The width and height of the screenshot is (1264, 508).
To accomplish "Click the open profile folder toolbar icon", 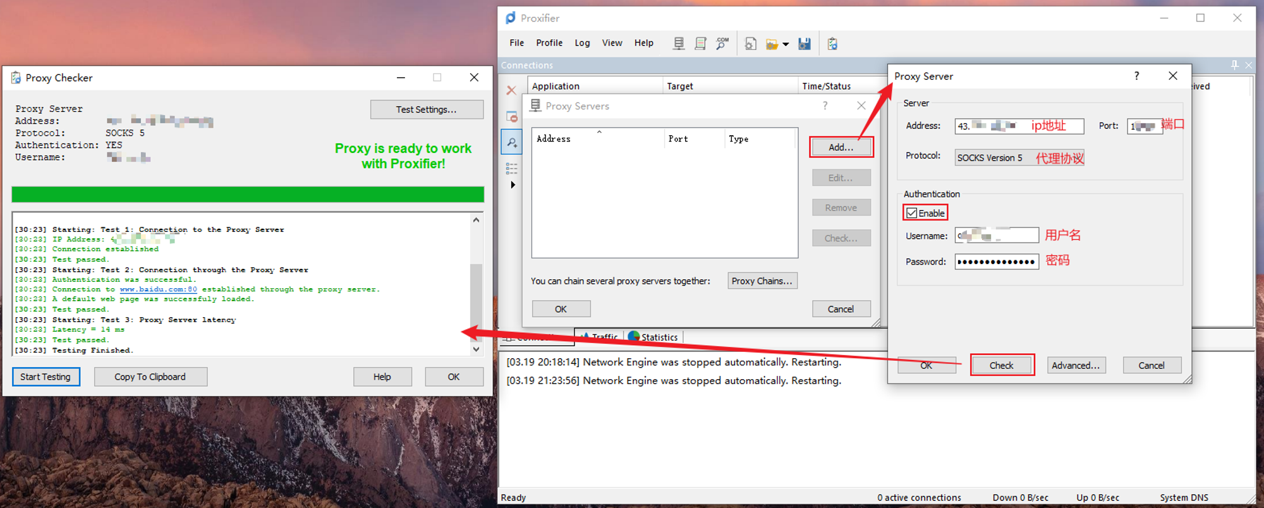I will 772,44.
